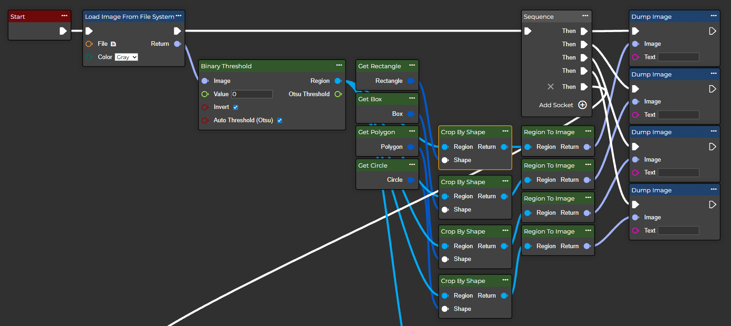Click Add Socket plus icon in Sequence

point(582,105)
